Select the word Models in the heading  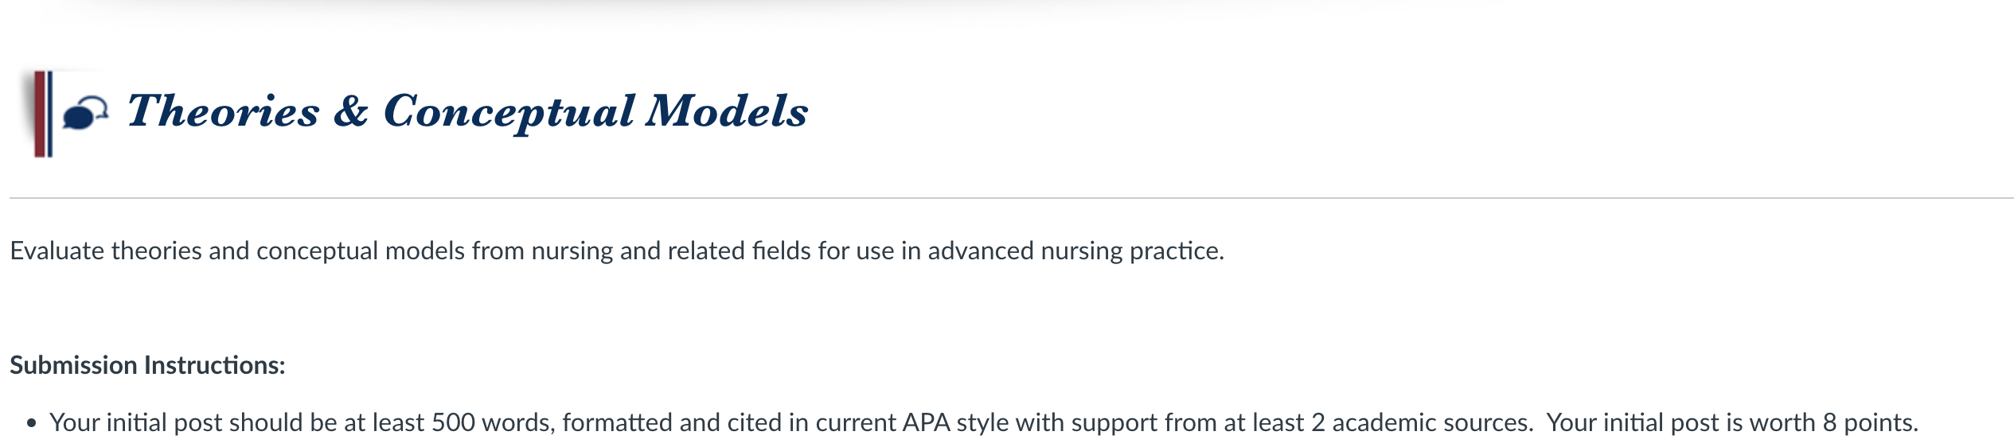click(x=728, y=111)
